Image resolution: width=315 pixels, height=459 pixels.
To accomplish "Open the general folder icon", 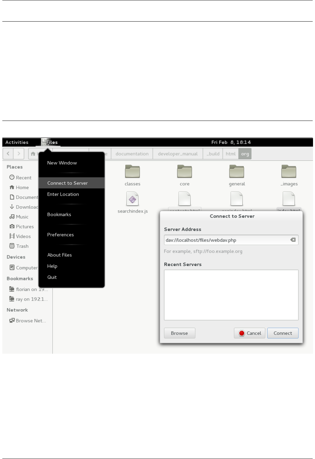I will tap(237, 172).
